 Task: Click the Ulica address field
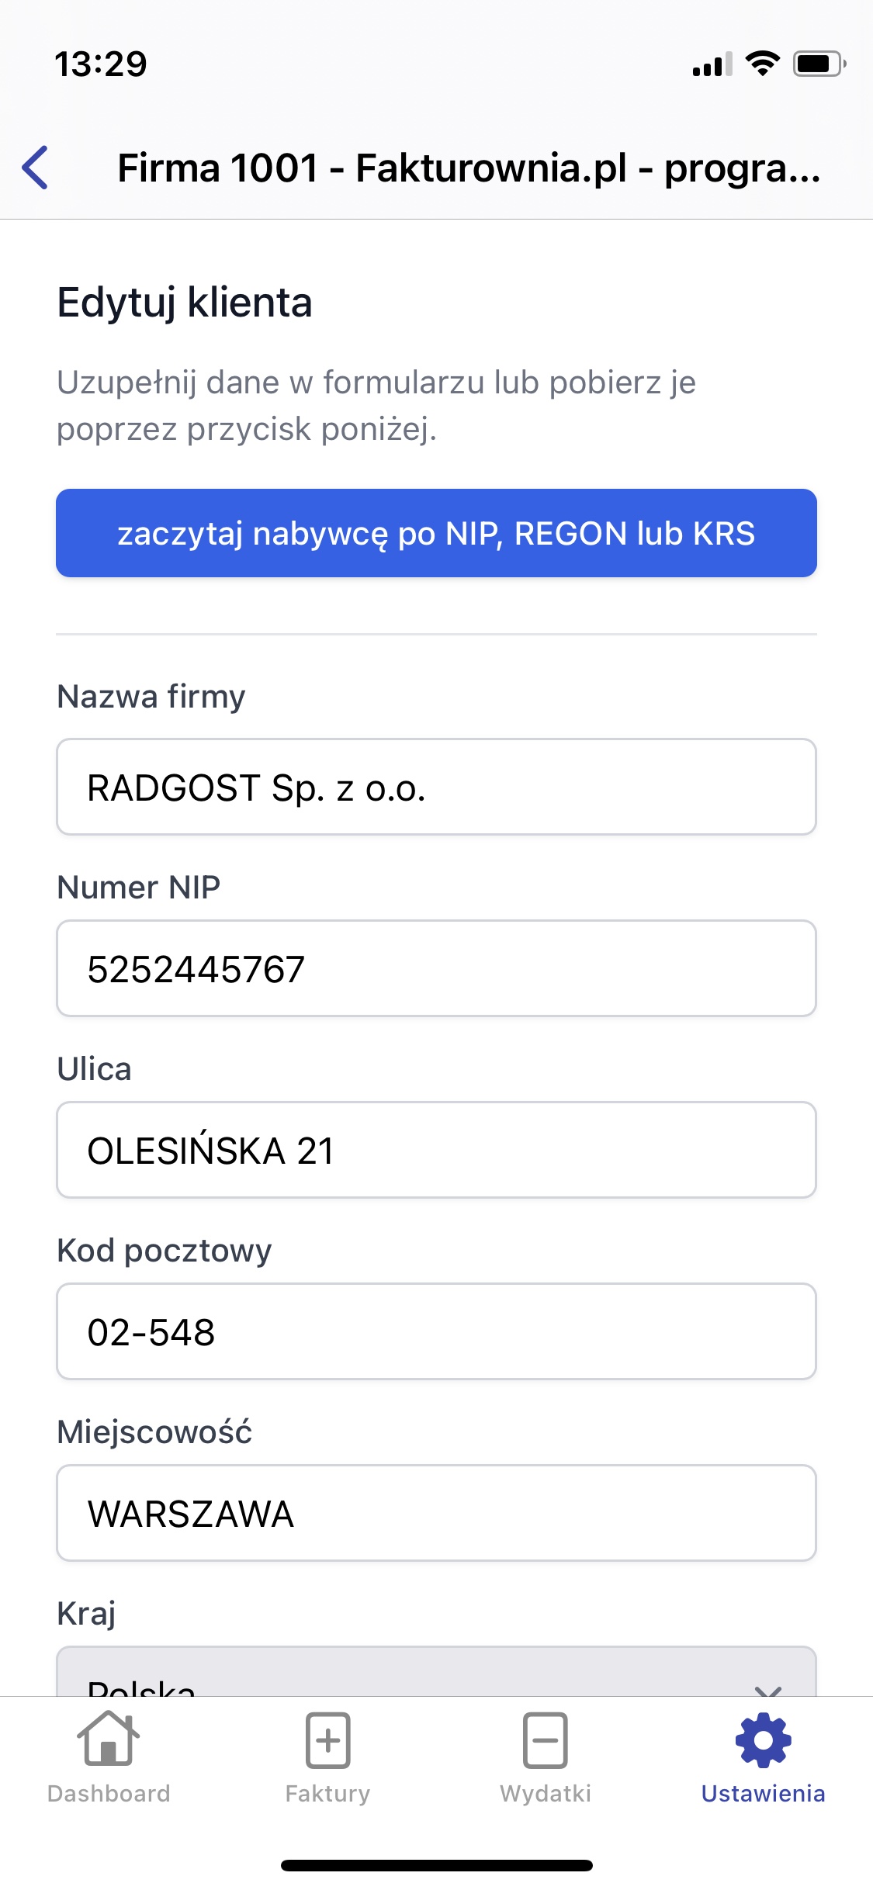pos(436,1151)
